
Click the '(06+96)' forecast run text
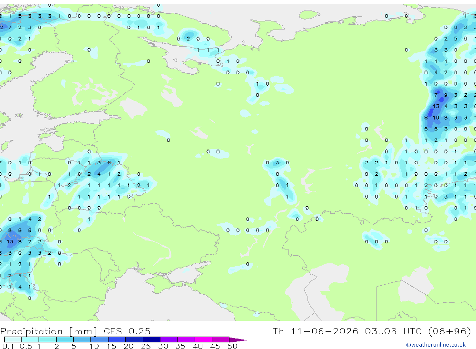tap(450, 331)
